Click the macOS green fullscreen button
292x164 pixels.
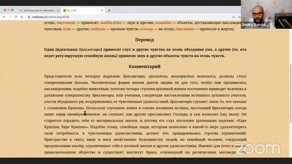12,10
